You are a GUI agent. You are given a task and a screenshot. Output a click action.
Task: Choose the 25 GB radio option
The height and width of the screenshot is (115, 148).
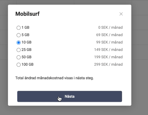(19, 50)
